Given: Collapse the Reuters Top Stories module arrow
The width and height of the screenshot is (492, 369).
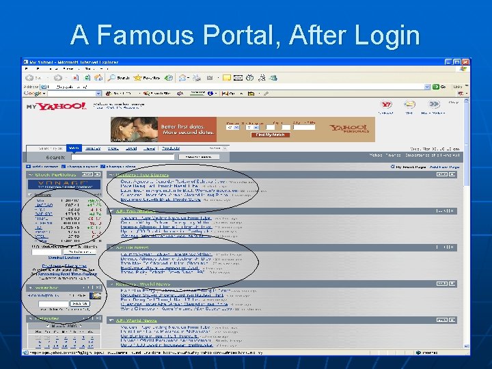Looking at the screenshot, I should (111, 175).
